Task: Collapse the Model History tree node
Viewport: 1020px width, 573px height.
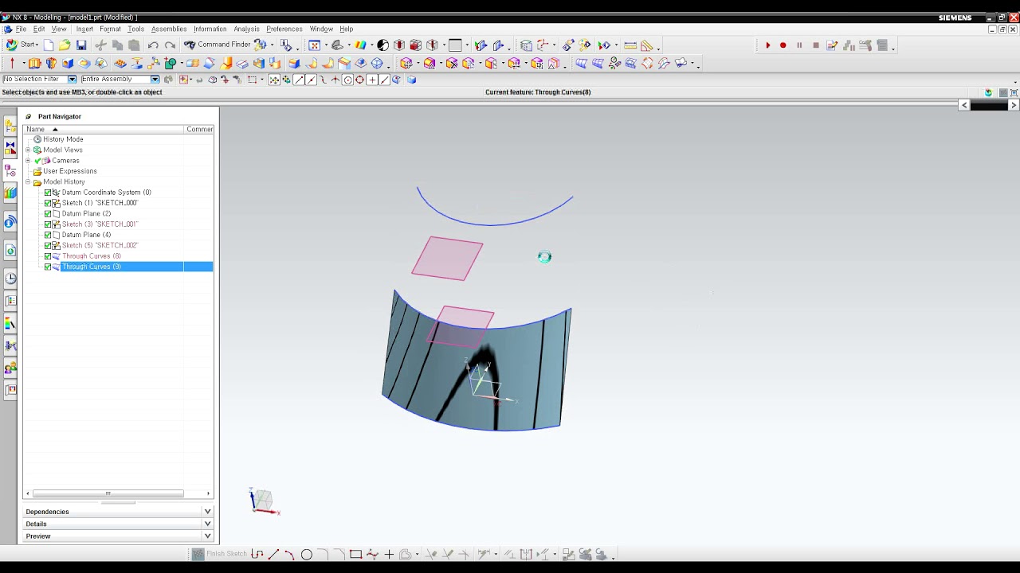Action: [x=28, y=181]
